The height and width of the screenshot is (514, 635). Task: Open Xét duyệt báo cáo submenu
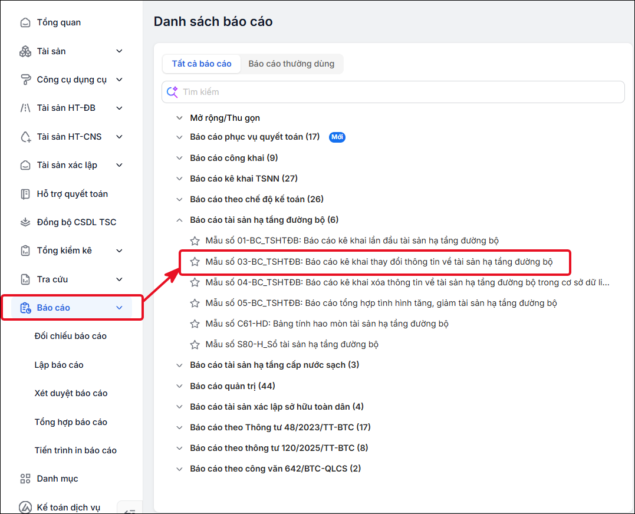(71, 393)
